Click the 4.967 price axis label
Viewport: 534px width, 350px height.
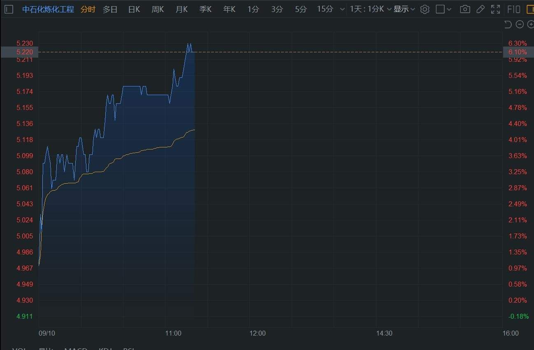point(25,268)
